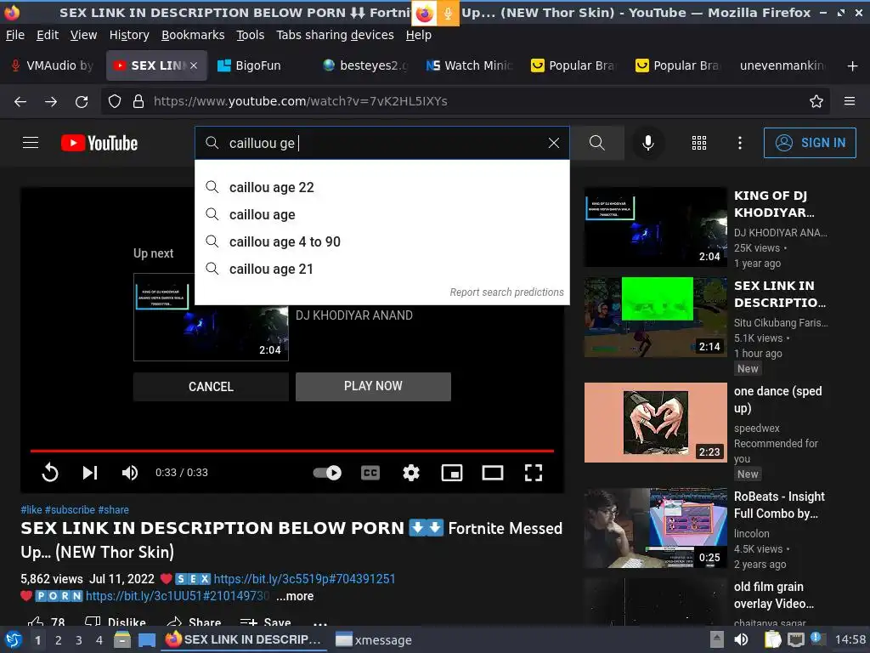Open the View menu

(83, 35)
